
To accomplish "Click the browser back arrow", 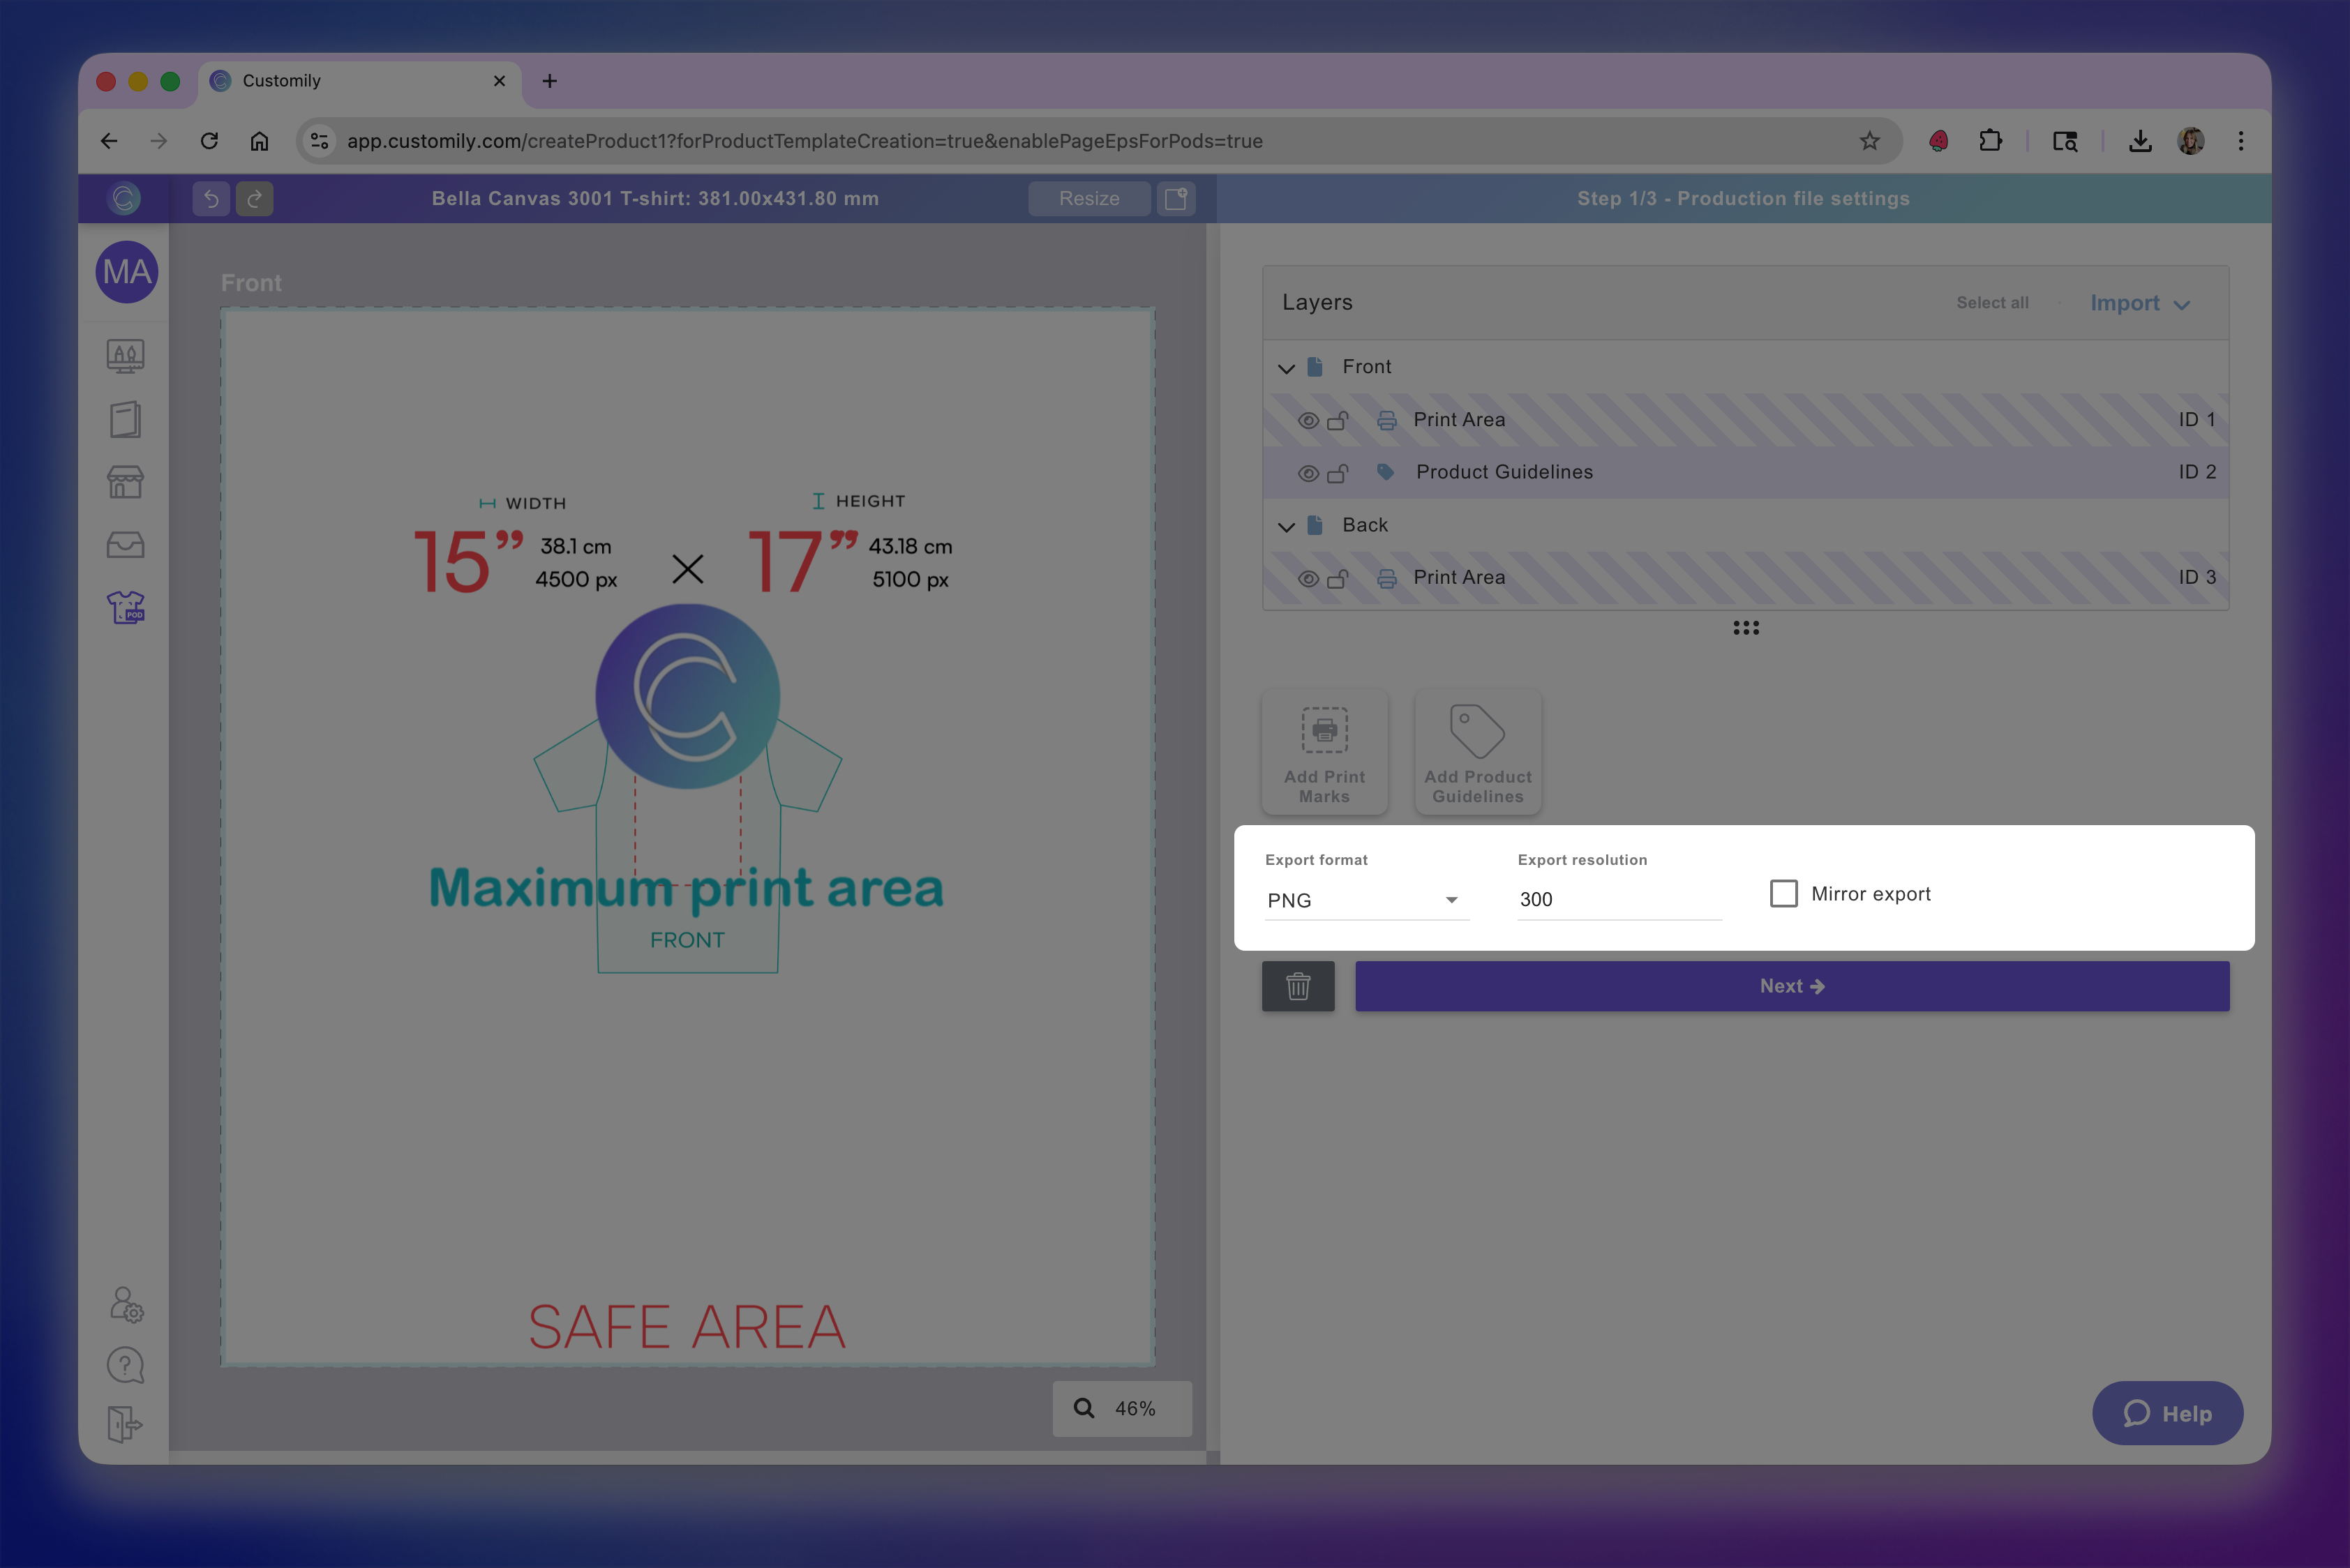I will 109,141.
